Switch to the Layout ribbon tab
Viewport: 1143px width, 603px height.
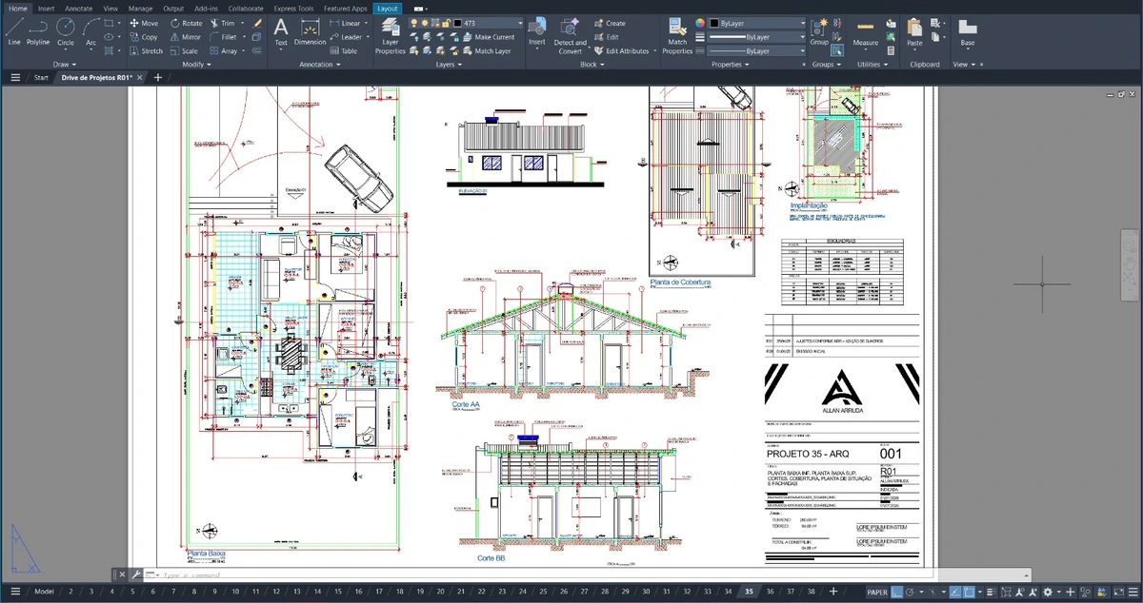point(388,8)
